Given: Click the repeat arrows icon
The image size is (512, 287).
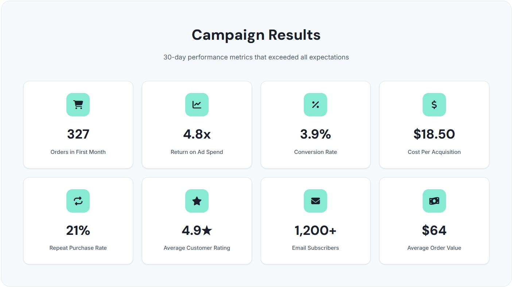Looking at the screenshot, I should point(78,201).
